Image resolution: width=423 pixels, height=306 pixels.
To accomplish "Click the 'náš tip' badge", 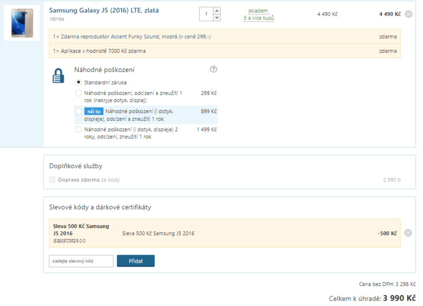I will 94,111.
